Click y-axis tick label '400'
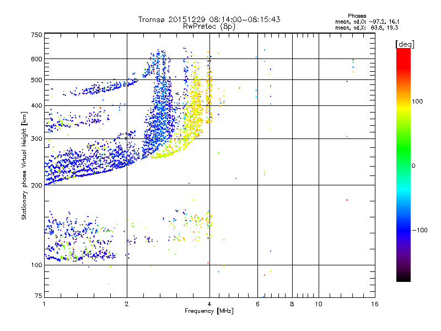Screen dimensions: 441x331 coord(36,105)
